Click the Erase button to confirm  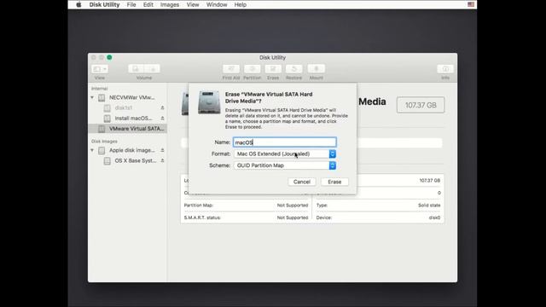point(334,182)
